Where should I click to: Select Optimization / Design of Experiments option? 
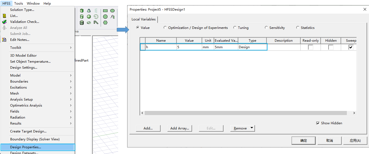[165, 28]
